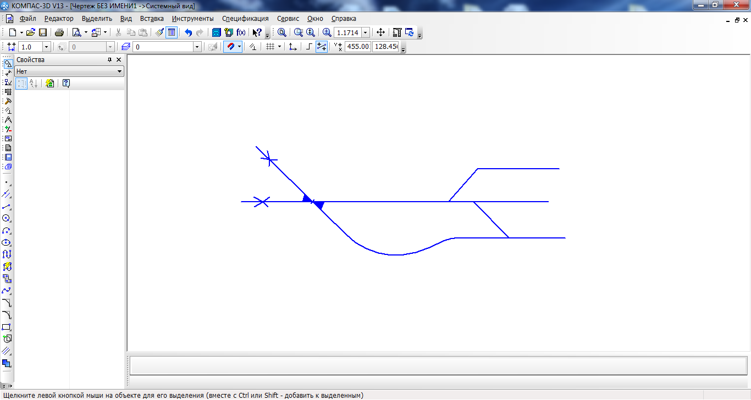Click the Undo arrow icon
This screenshot has width=751, height=400.
point(188,32)
